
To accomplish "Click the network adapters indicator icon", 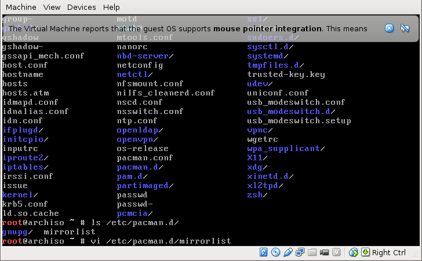I will click(300, 252).
